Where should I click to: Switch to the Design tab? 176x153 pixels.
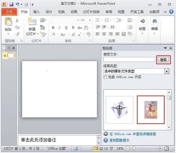(x=49, y=12)
